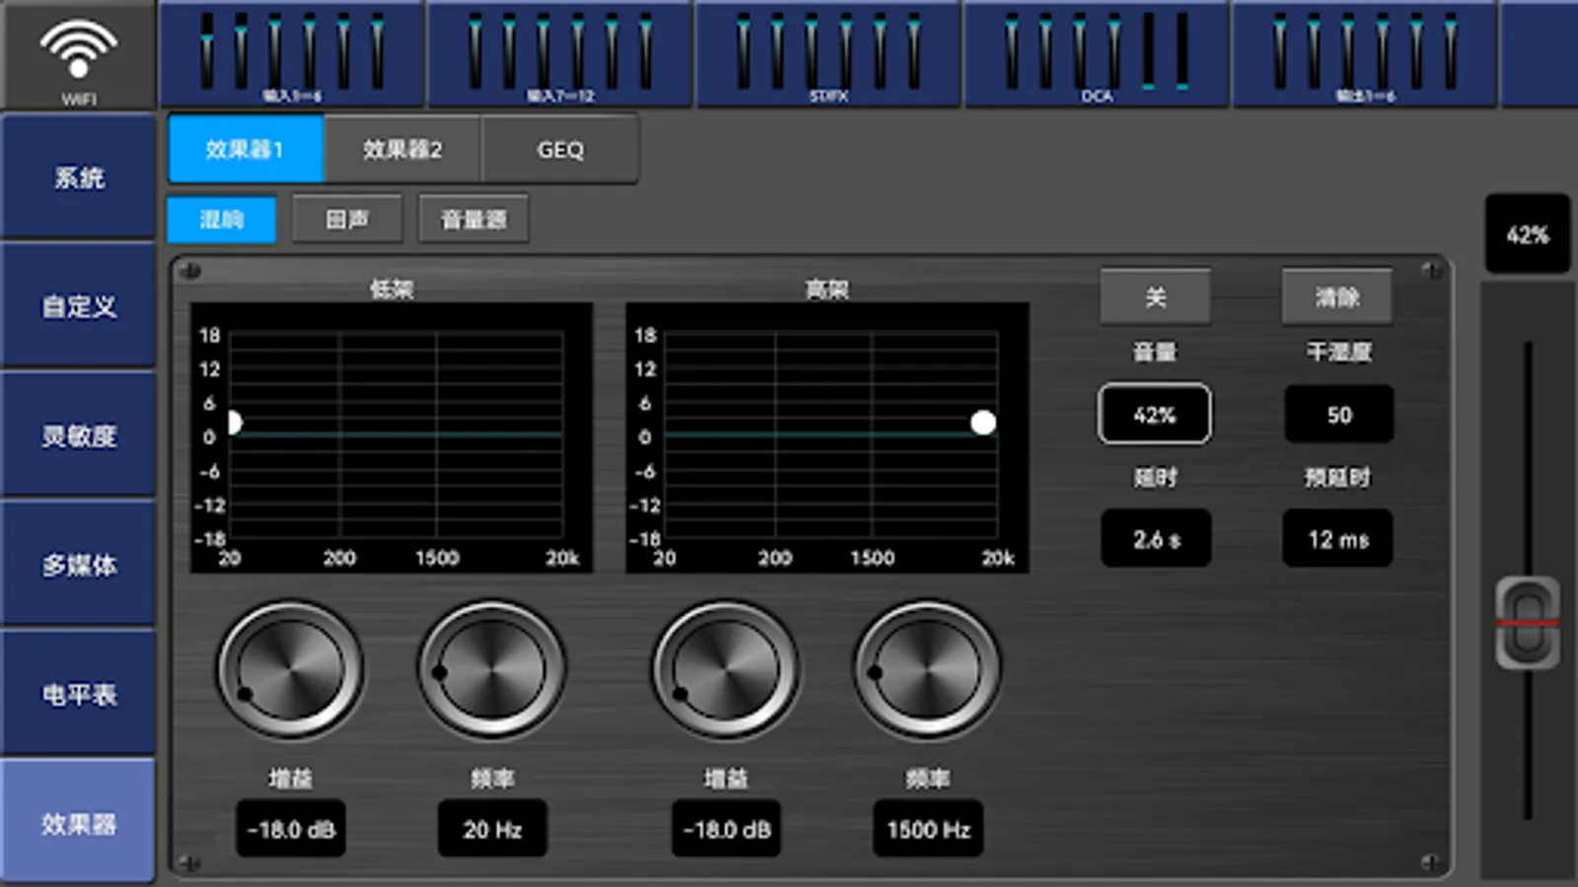Switch to the 效果器1 tab

pyautogui.click(x=246, y=149)
